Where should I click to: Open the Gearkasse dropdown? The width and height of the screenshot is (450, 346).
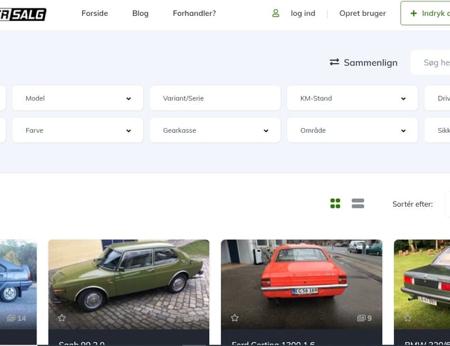(215, 130)
